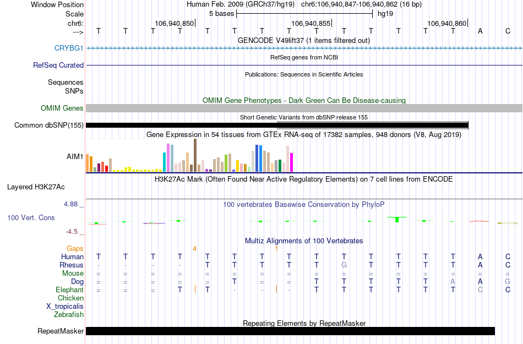
Task: Open the OMIM Gene Phenotypes title
Action: click(304, 100)
